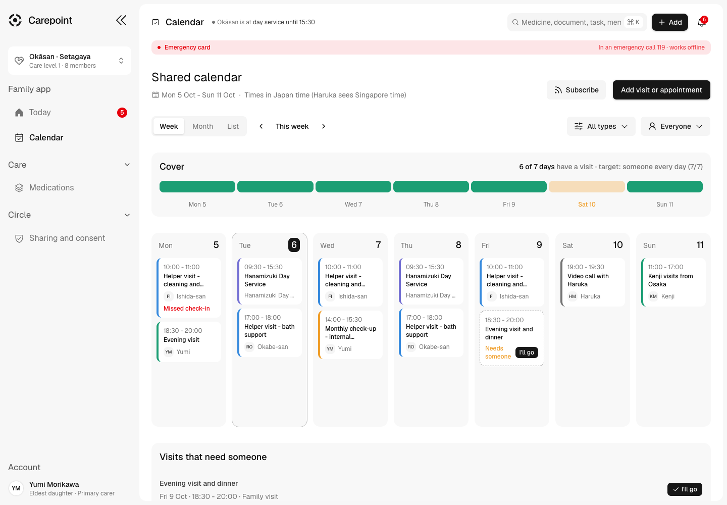Select Calendar in the sidebar
This screenshot has width=727, height=505.
tap(70, 138)
